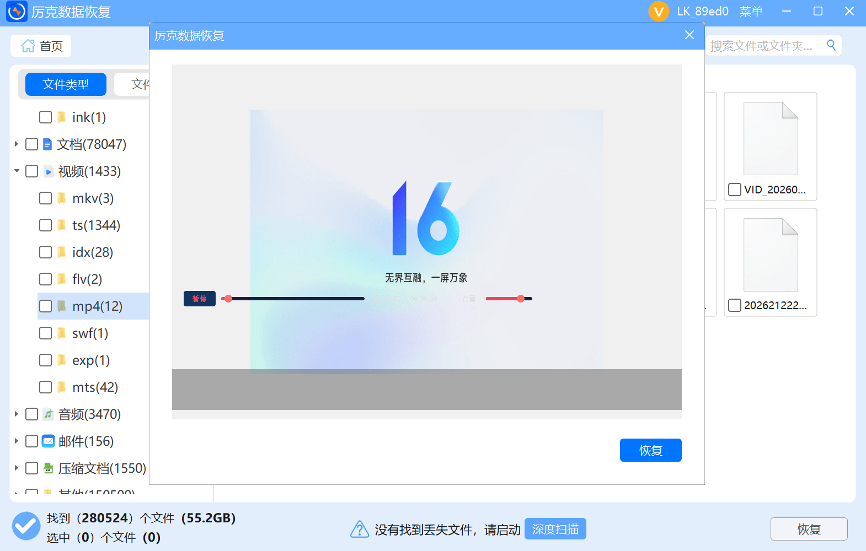This screenshot has height=551, width=866.
Task: Tick the mp4(12) checkbox
Action: tap(46, 306)
